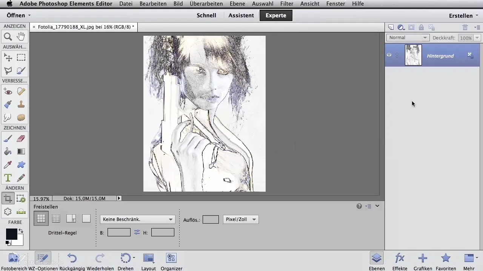The height and width of the screenshot is (271, 483).
Task: Open the Normal blend mode dropdown
Action: 408,38
